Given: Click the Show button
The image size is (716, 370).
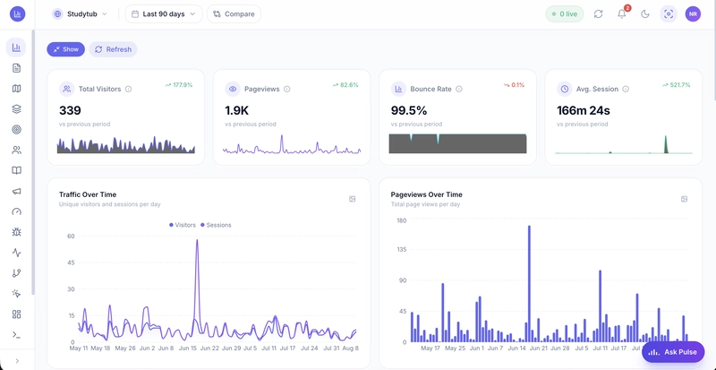Looking at the screenshot, I should click(65, 49).
